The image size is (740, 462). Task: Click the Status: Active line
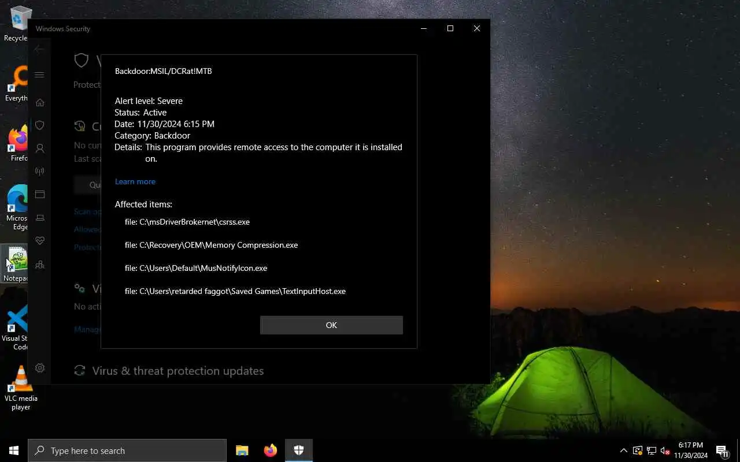tap(140, 112)
